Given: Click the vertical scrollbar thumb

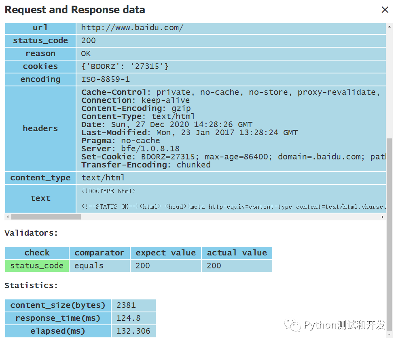Looking at the screenshot, I should pyautogui.click(x=390, y=234).
